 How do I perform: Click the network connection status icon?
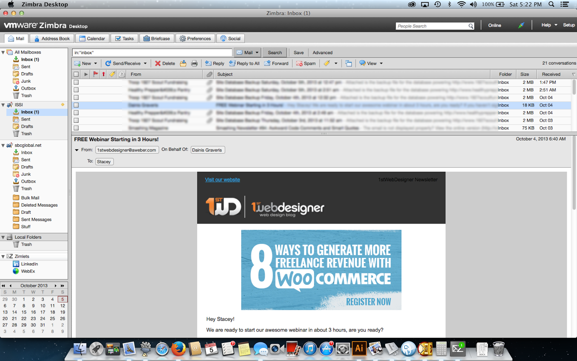pyautogui.click(x=521, y=25)
